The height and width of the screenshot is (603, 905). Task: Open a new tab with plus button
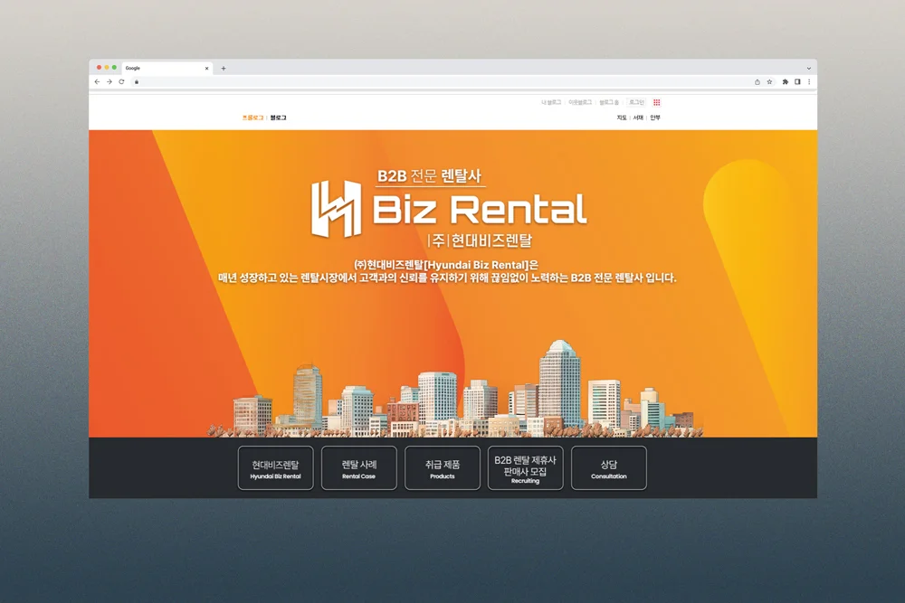pyautogui.click(x=224, y=68)
